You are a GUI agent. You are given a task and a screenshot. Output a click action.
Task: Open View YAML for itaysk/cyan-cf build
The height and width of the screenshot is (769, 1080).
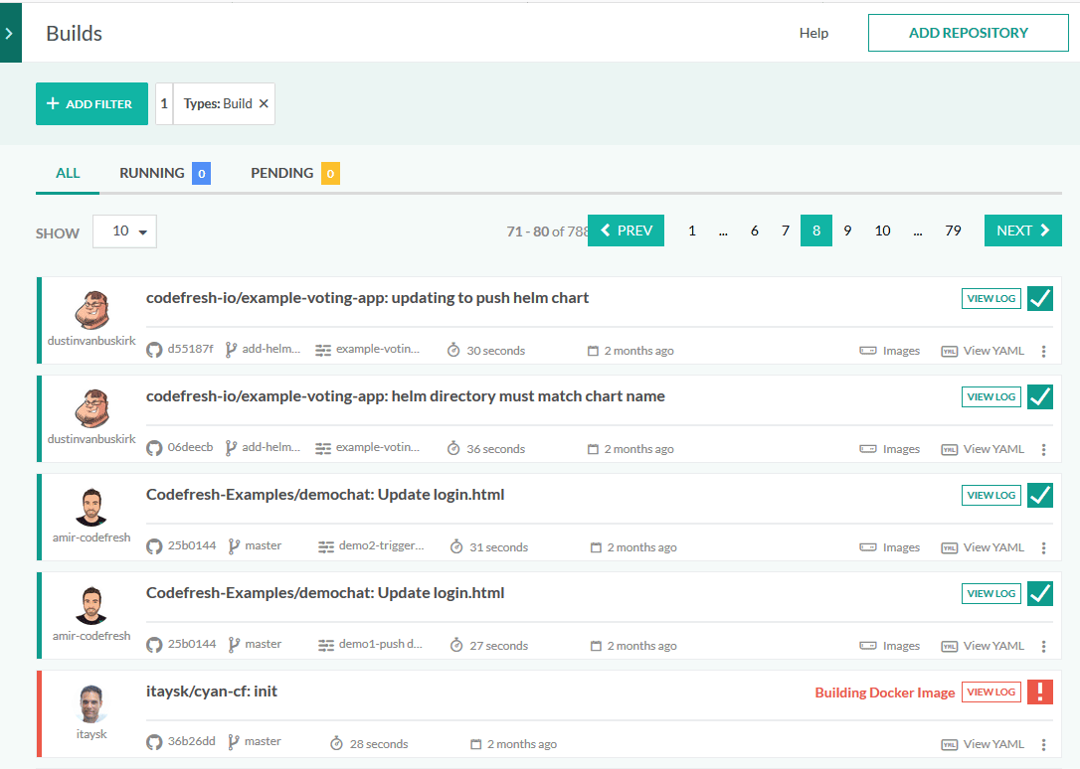click(x=983, y=744)
